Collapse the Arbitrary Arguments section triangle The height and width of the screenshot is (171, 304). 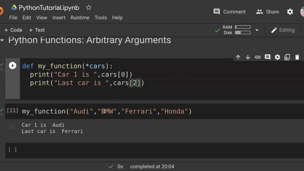pyautogui.click(x=2, y=40)
